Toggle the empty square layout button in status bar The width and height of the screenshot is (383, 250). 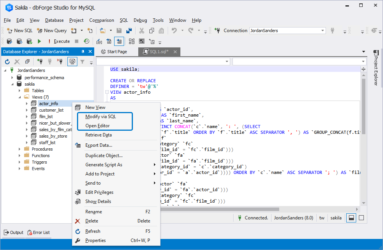(362, 218)
